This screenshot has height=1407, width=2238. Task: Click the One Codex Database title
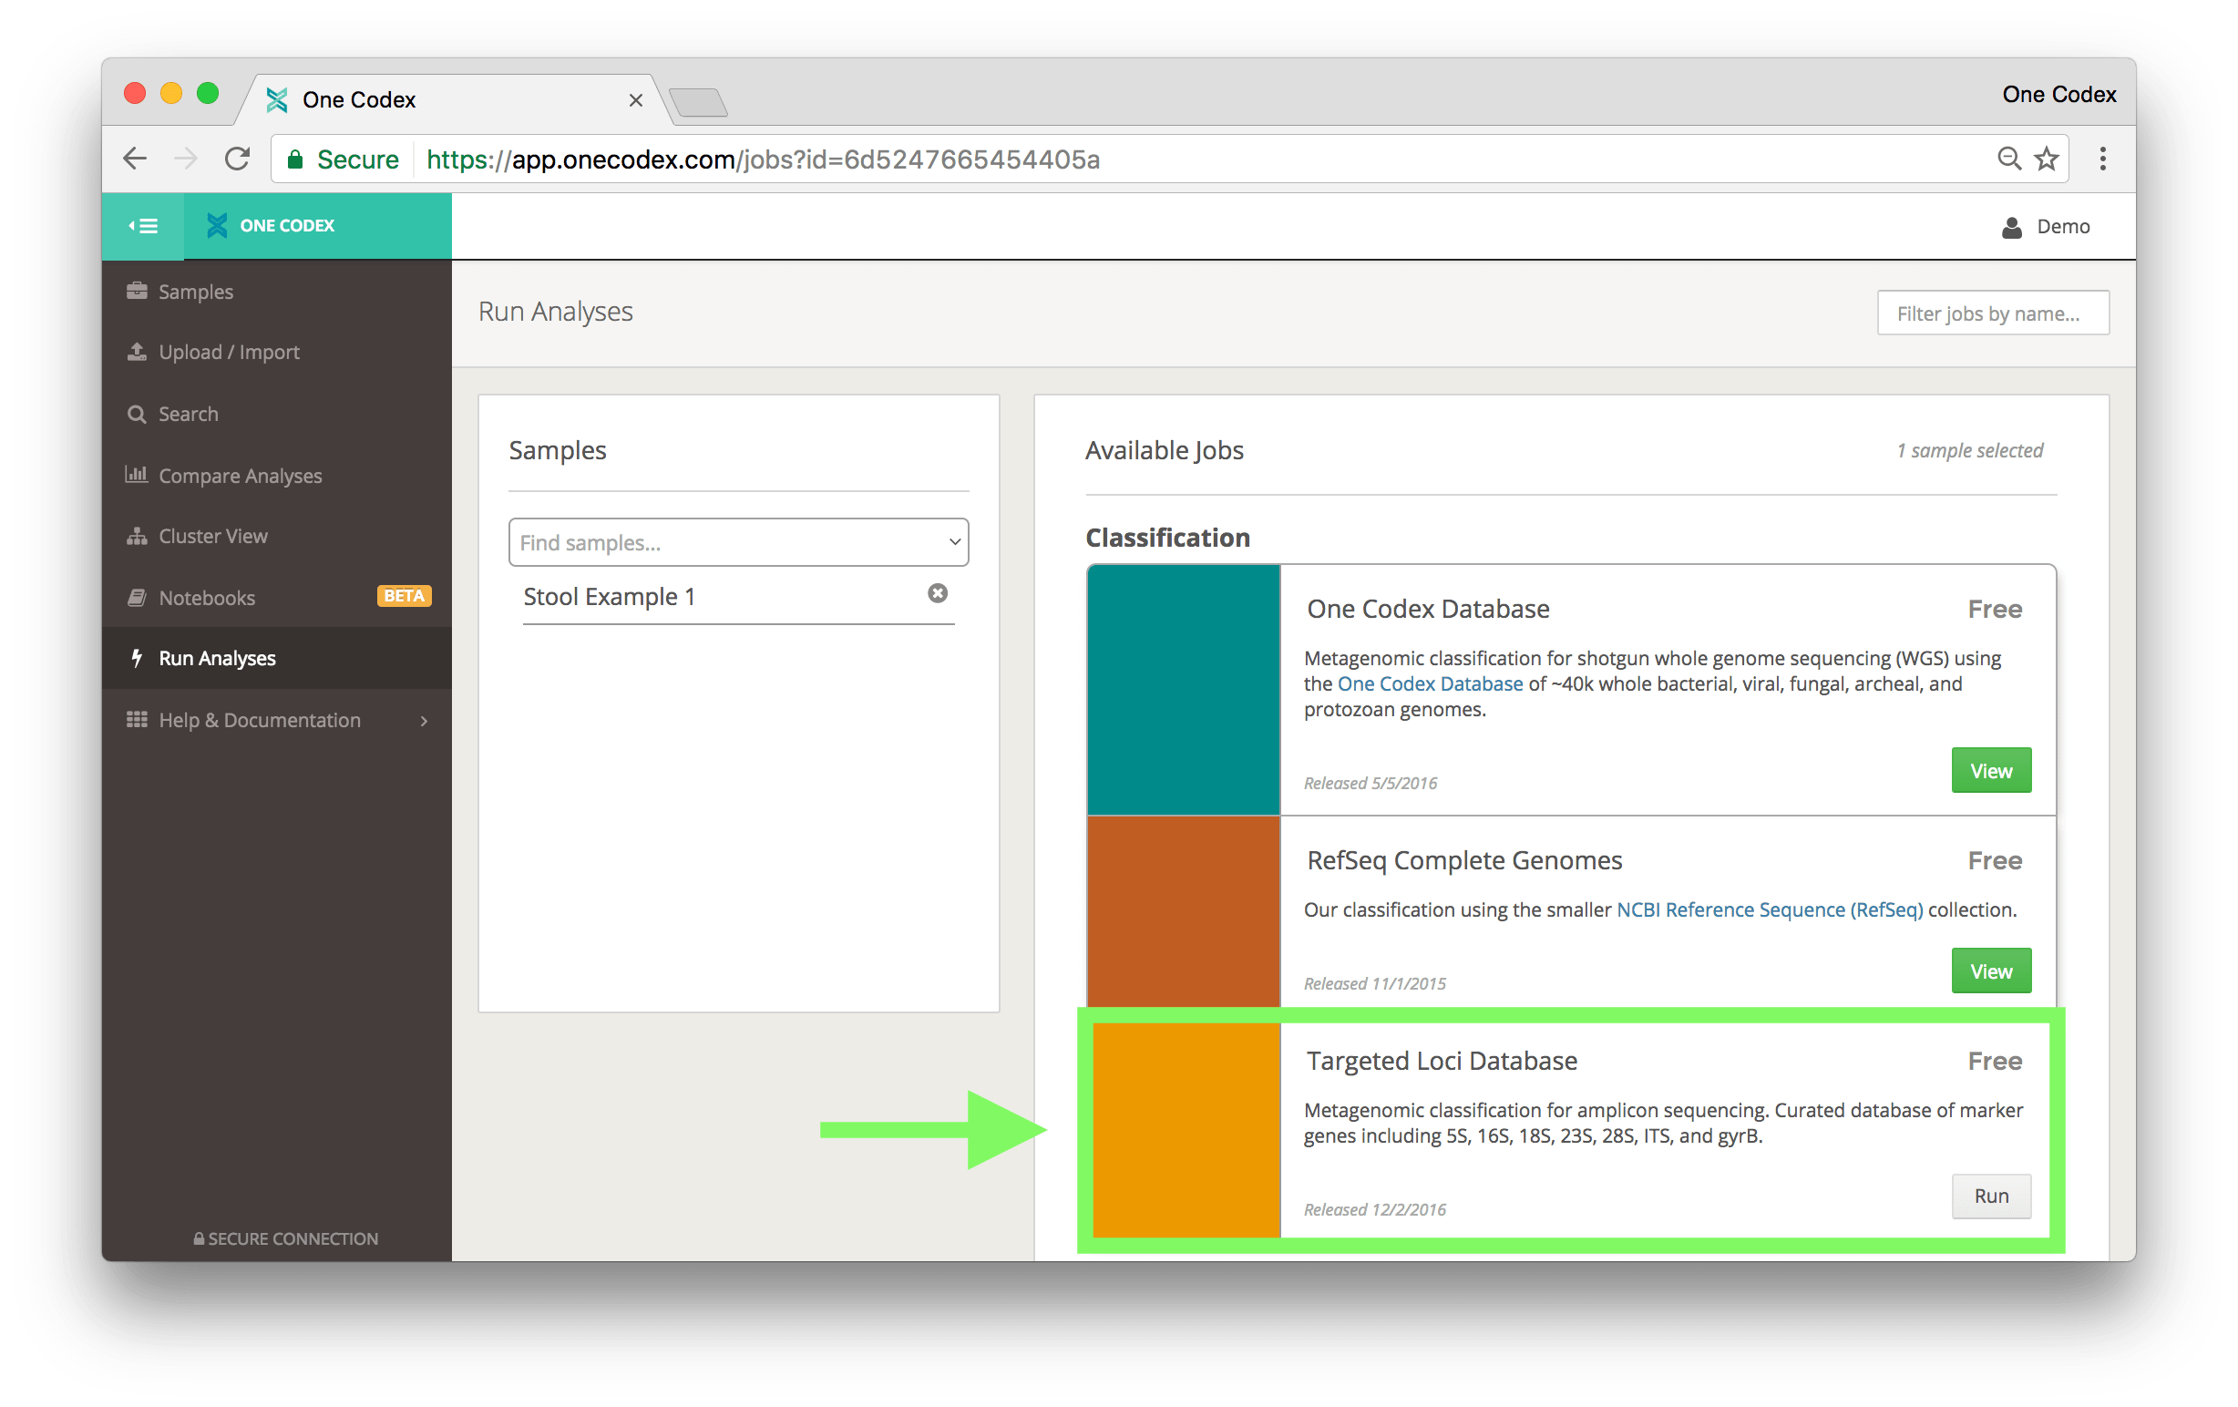coord(1429,609)
